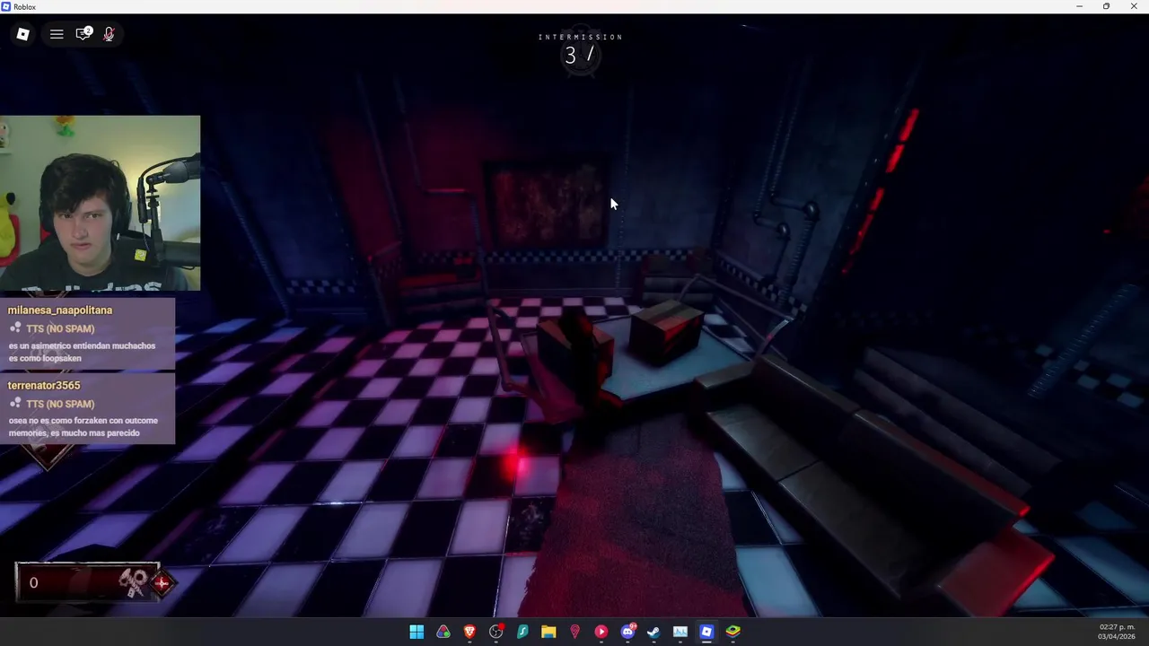Click username milanesa_naapolitana in chat overlay
Screen dimensions: 1149x646
tap(60, 310)
